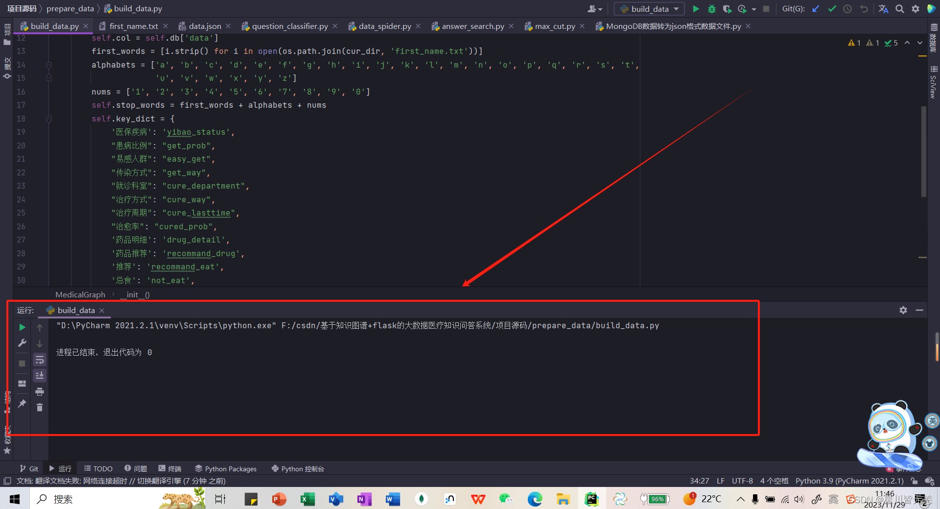The height and width of the screenshot is (509, 940).
Task: Open UTF-8 file encoding selector
Action: pos(742,481)
